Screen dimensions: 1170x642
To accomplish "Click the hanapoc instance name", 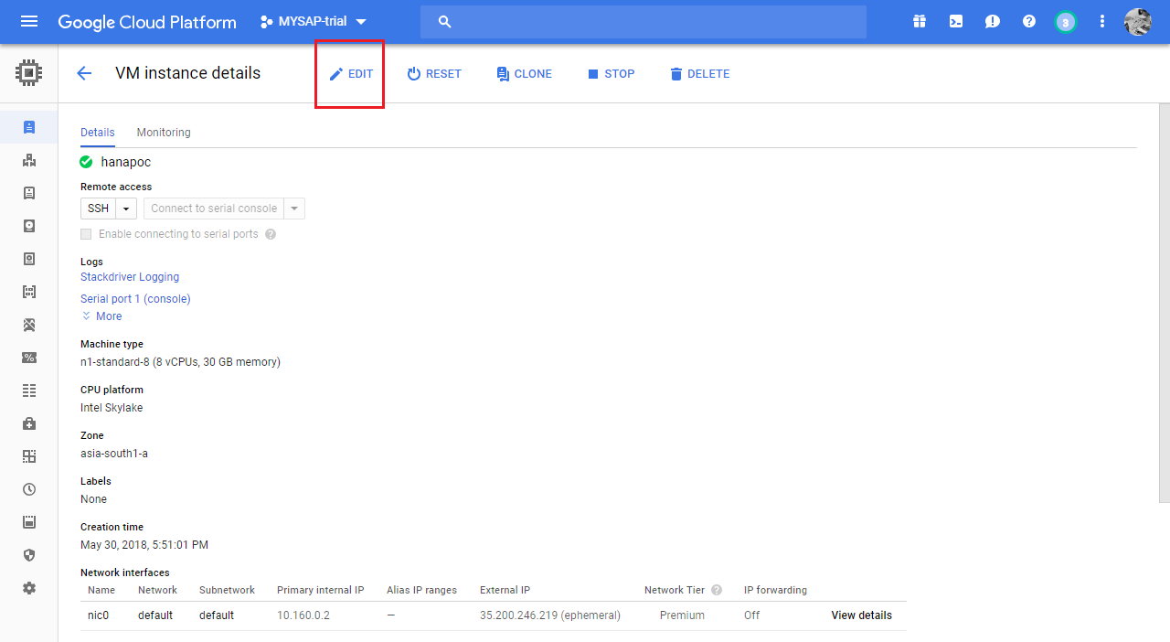I will 126,162.
